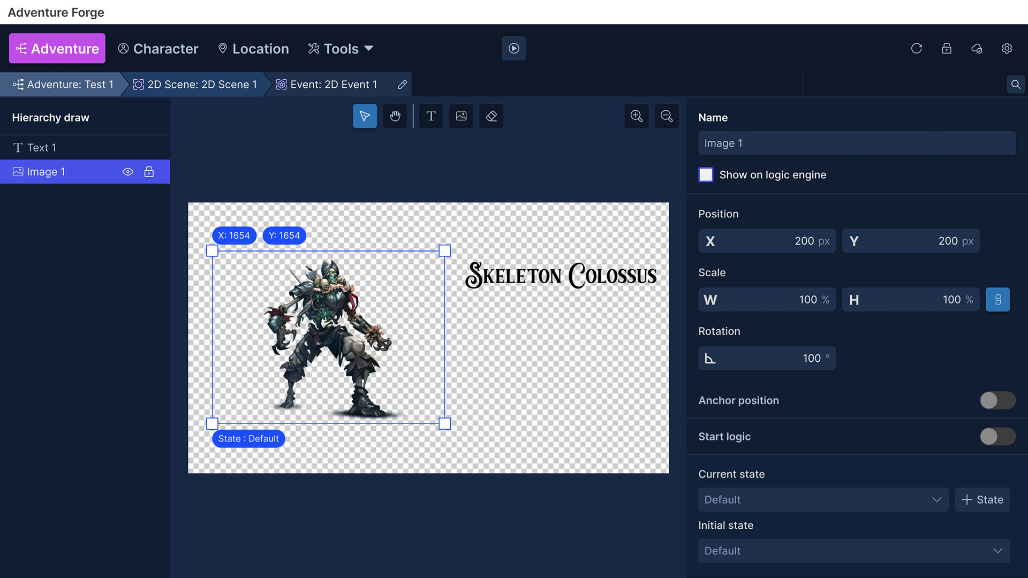This screenshot has width=1028, height=578.
Task: Select the arrow selection tool
Action: click(x=365, y=116)
